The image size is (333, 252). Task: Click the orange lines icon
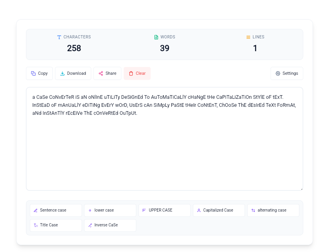(248, 37)
